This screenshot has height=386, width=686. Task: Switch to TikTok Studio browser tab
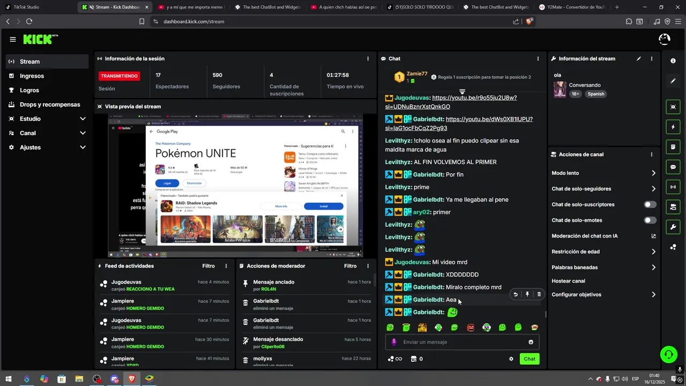tap(38, 7)
